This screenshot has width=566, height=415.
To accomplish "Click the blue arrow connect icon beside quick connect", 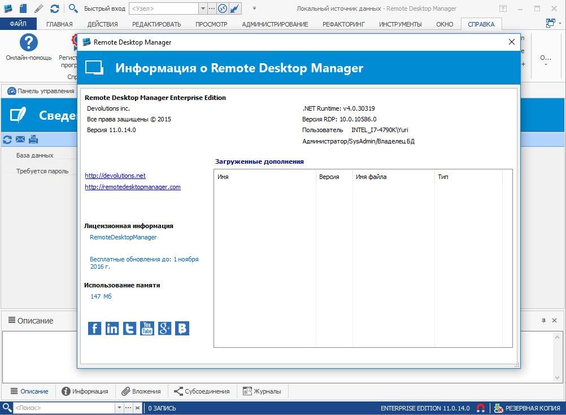I will [235, 8].
